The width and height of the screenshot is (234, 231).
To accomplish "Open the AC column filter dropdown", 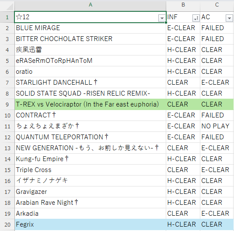I will tap(229, 18).
